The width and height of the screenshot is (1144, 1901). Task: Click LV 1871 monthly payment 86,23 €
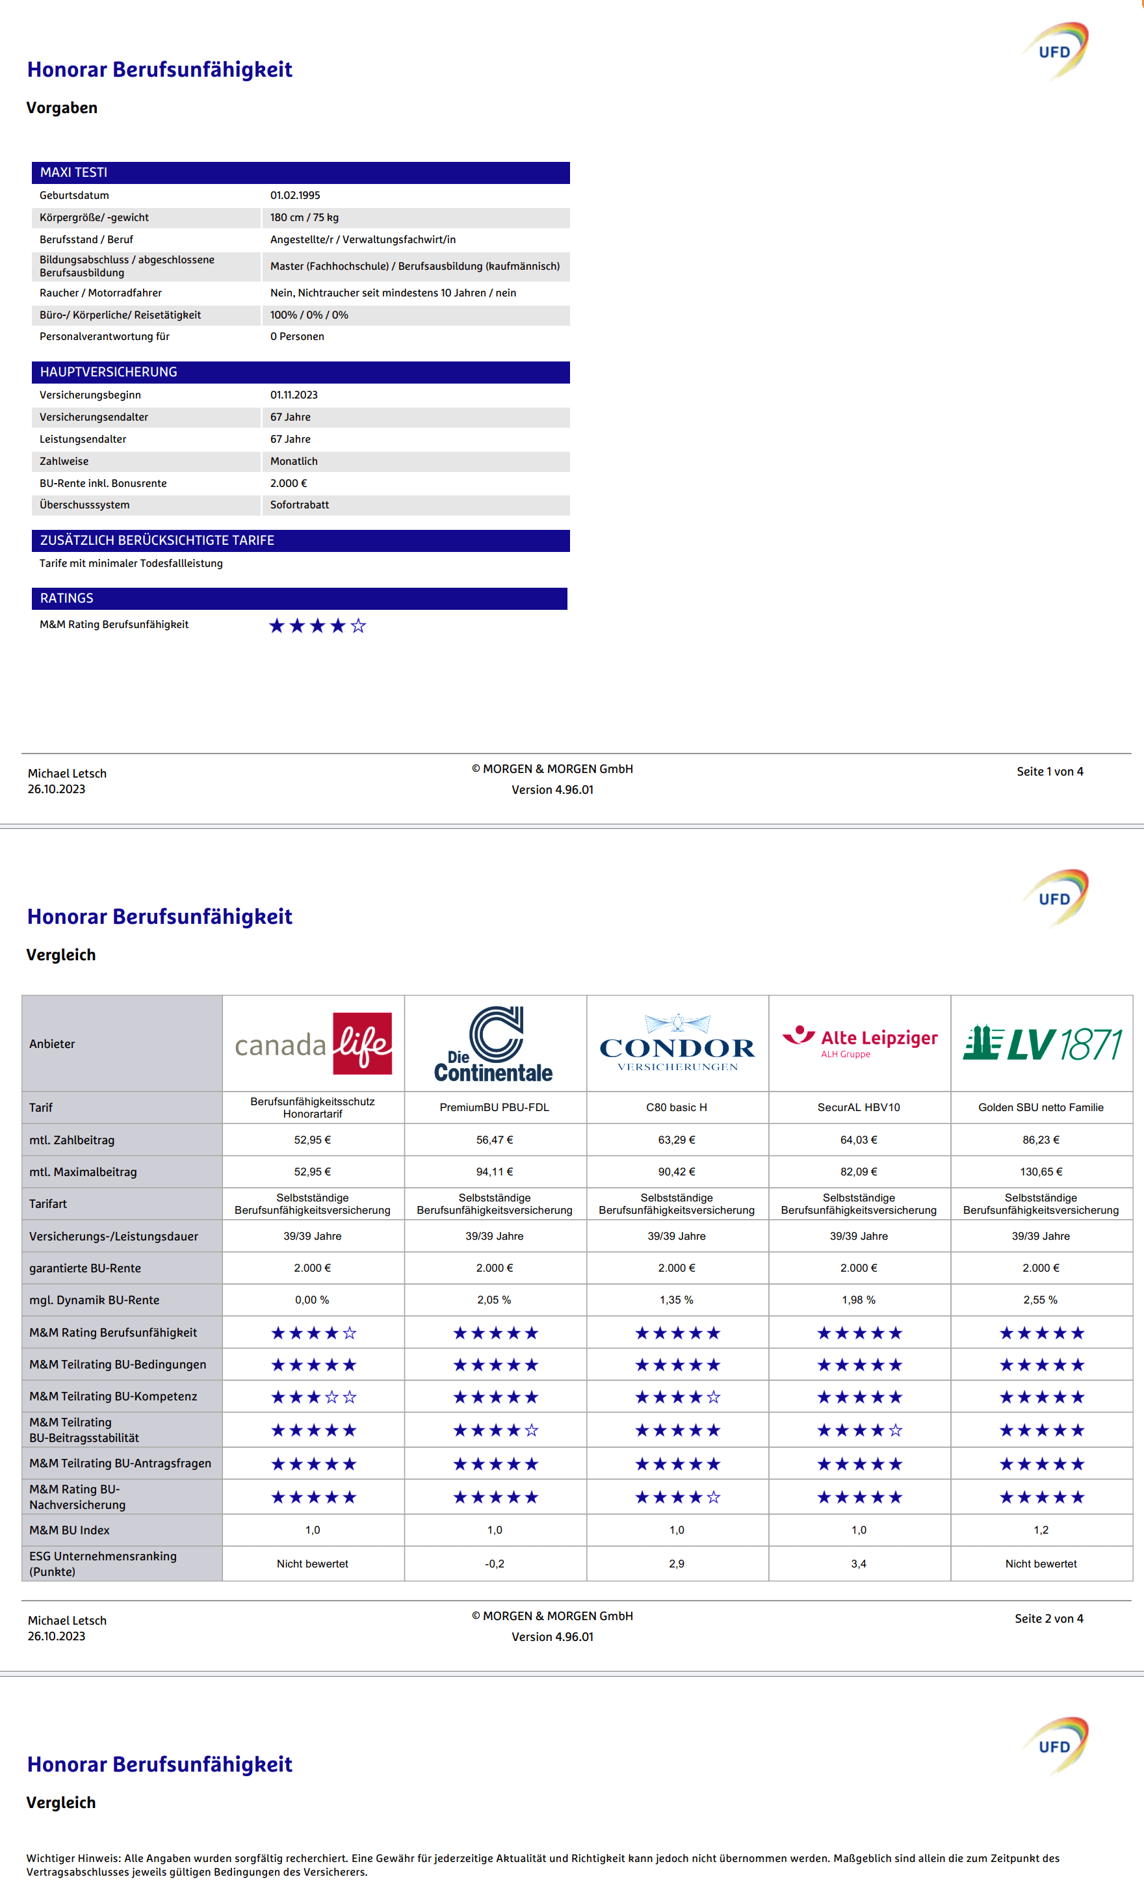coord(1041,1140)
